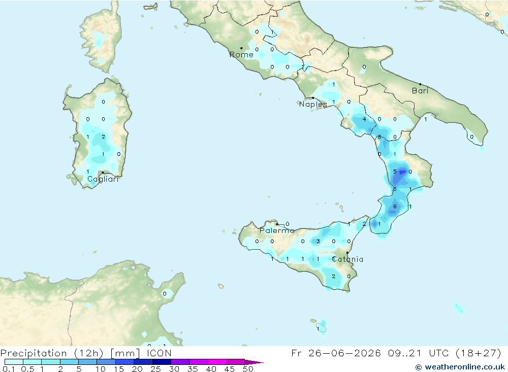508x372 pixels.
Task: Pick the legend swatch between 1 and 2
Action: click(51, 362)
